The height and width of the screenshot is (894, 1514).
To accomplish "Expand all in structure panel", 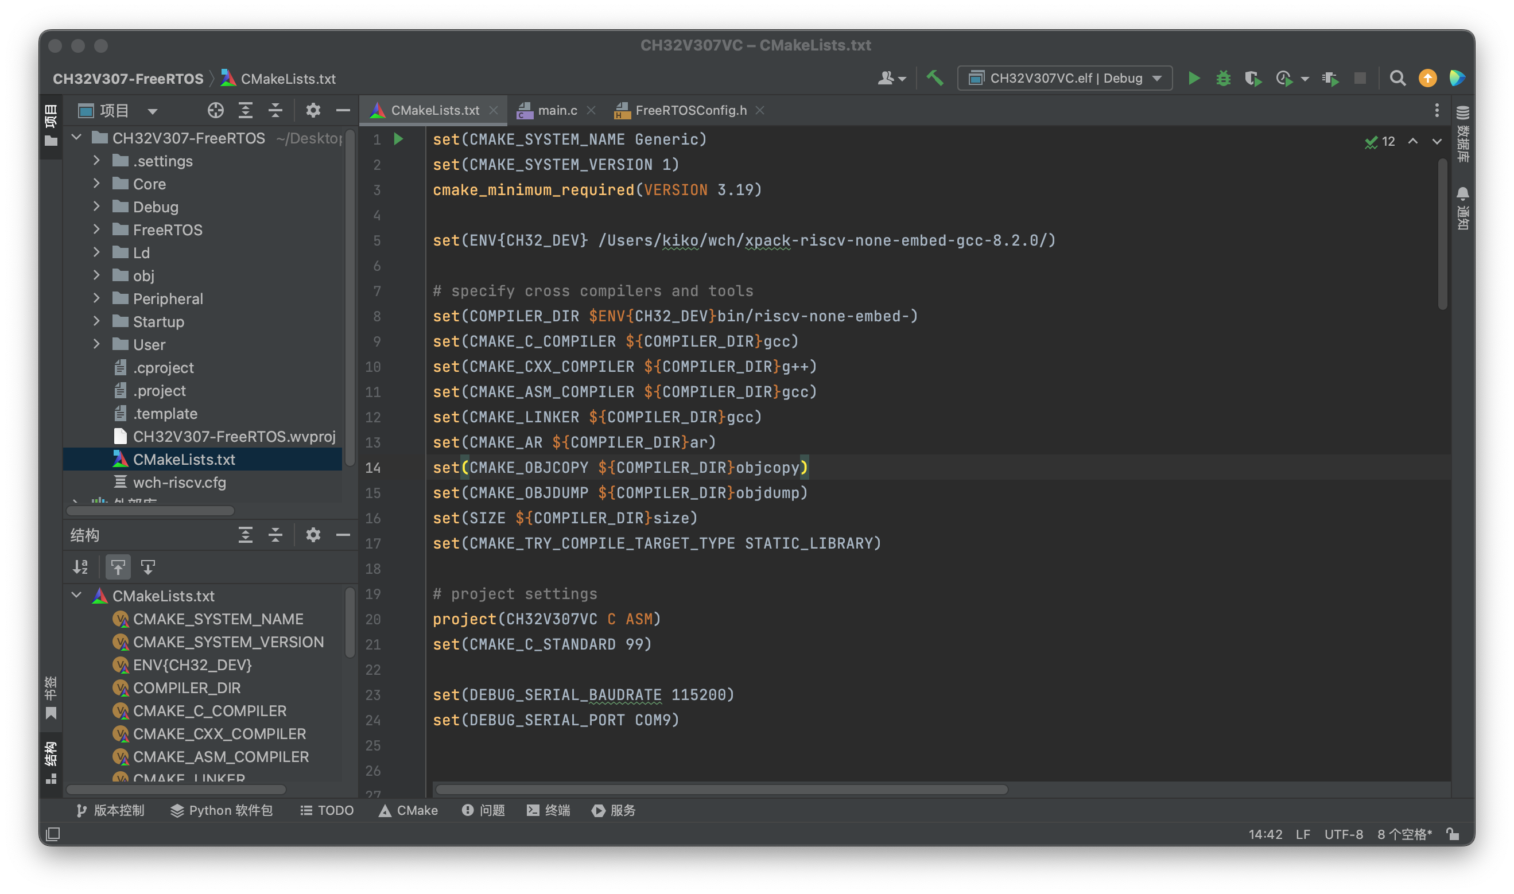I will [245, 535].
